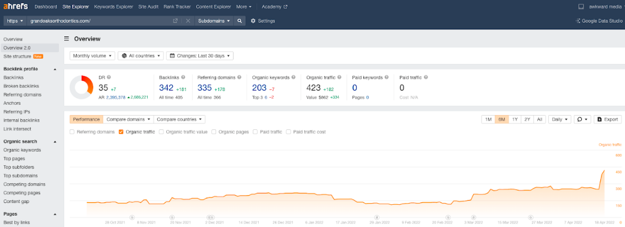This screenshot has height=227, width=625.
Task: Open the URL in a new tab icon
Action: coord(175,21)
